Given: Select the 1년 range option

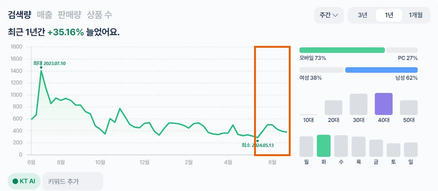Looking at the screenshot, I should tap(389, 15).
